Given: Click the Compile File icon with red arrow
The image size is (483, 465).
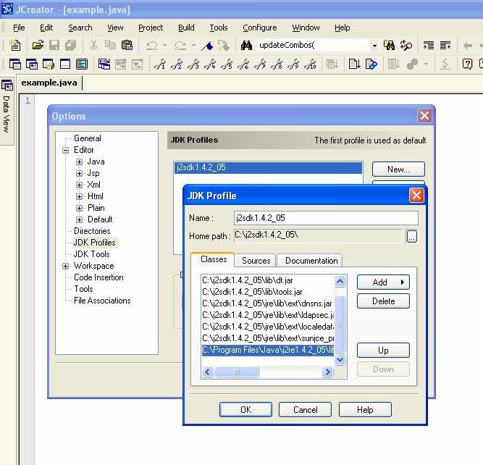Looking at the screenshot, I should 355,64.
